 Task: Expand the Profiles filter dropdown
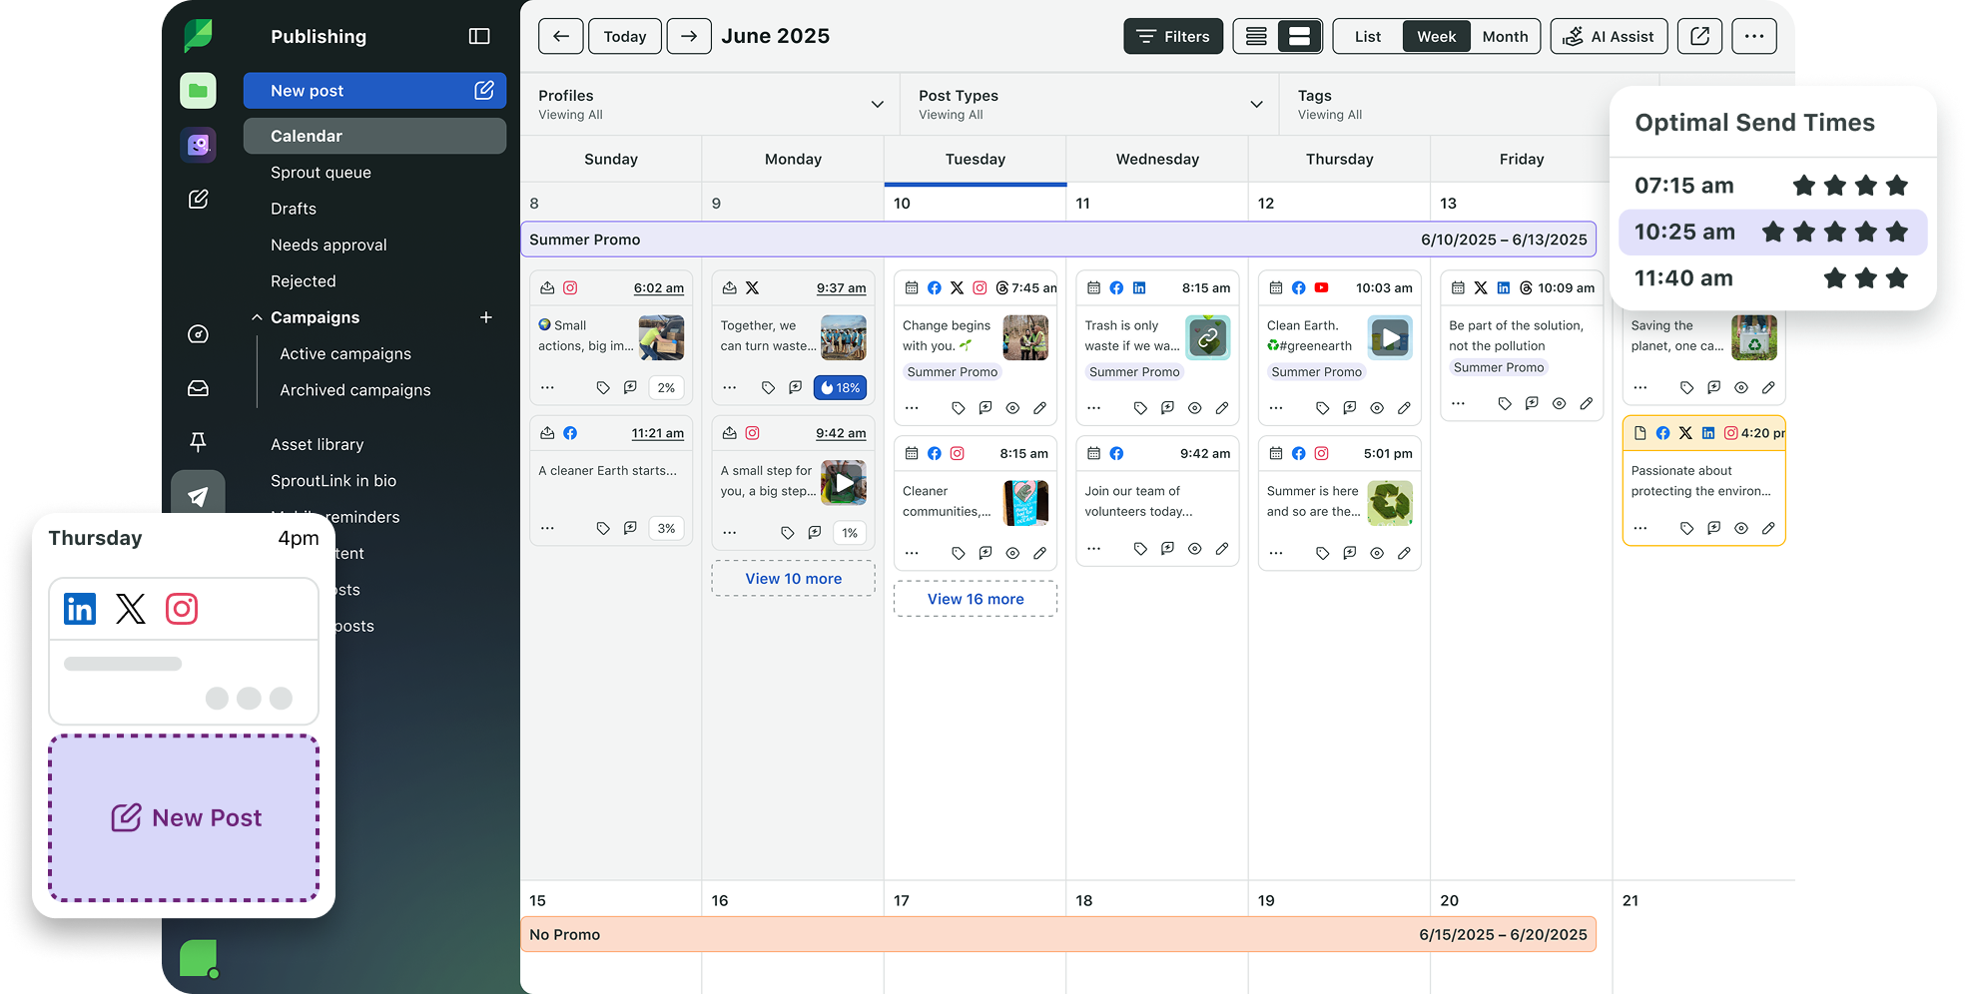[877, 104]
